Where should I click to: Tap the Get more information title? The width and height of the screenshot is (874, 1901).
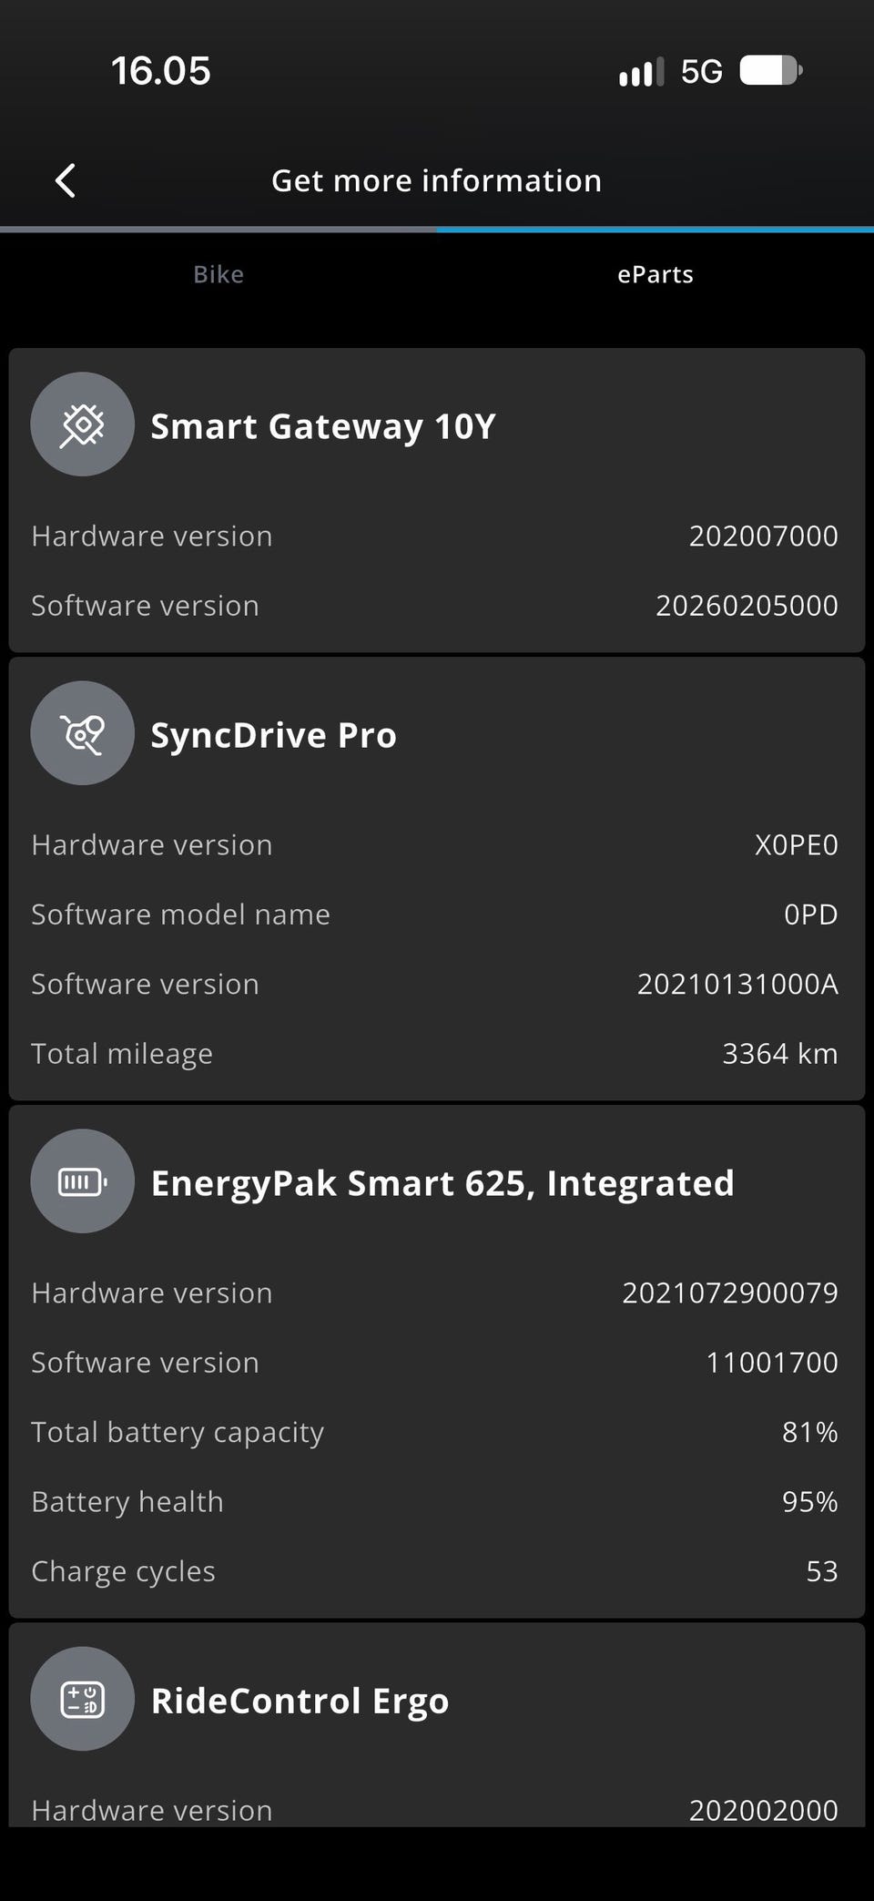point(437,180)
